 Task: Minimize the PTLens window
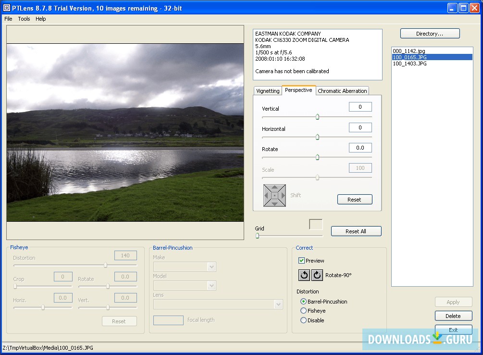(x=452, y=8)
